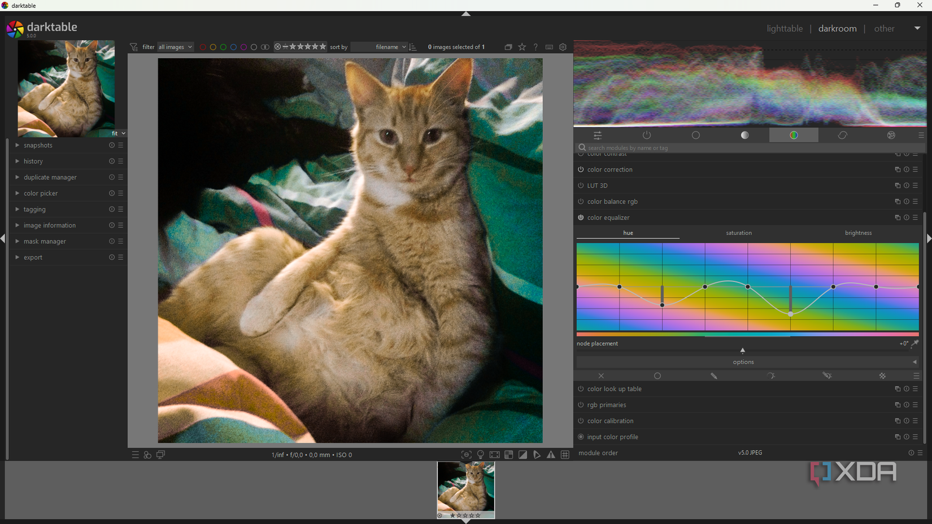Open the global preferences gear icon
Image resolution: width=932 pixels, height=524 pixels.
click(x=563, y=47)
